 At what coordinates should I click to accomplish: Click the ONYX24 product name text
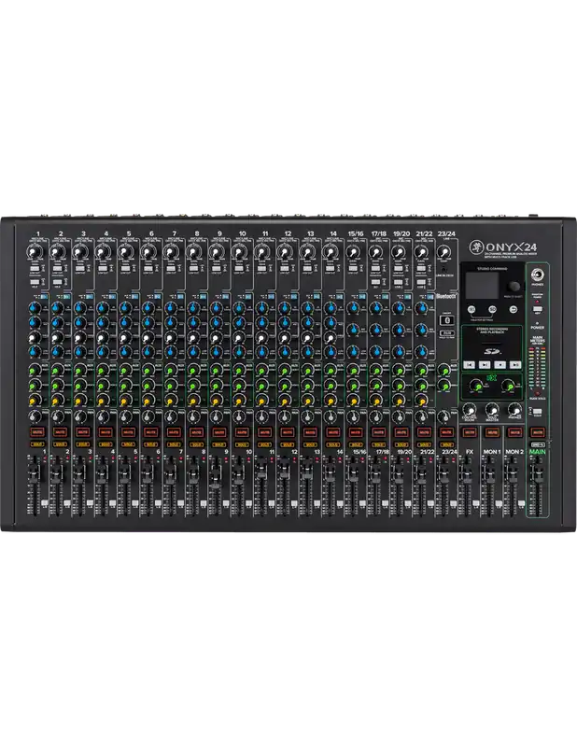click(x=512, y=247)
